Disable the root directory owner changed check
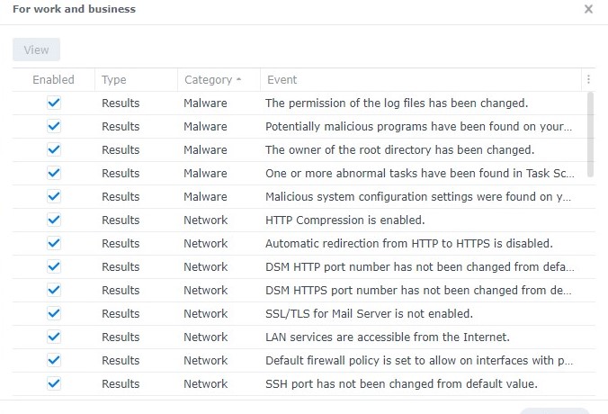 [54, 149]
